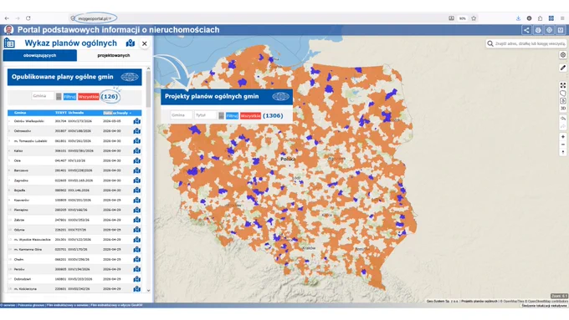
Task: Select the m. Tomaszów Lubelski row text
Action: click(x=30, y=141)
